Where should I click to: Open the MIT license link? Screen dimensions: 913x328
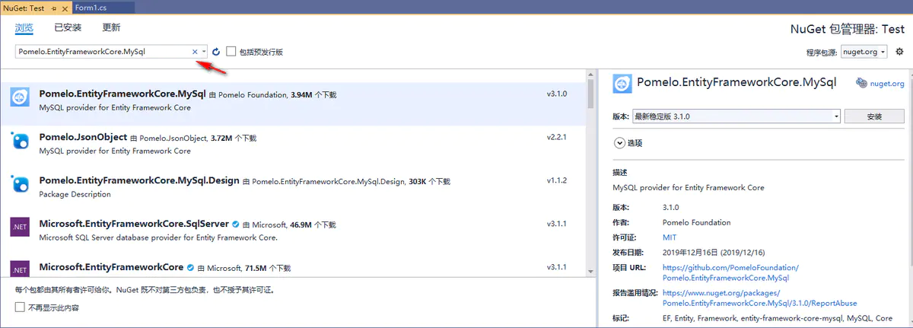tap(670, 237)
